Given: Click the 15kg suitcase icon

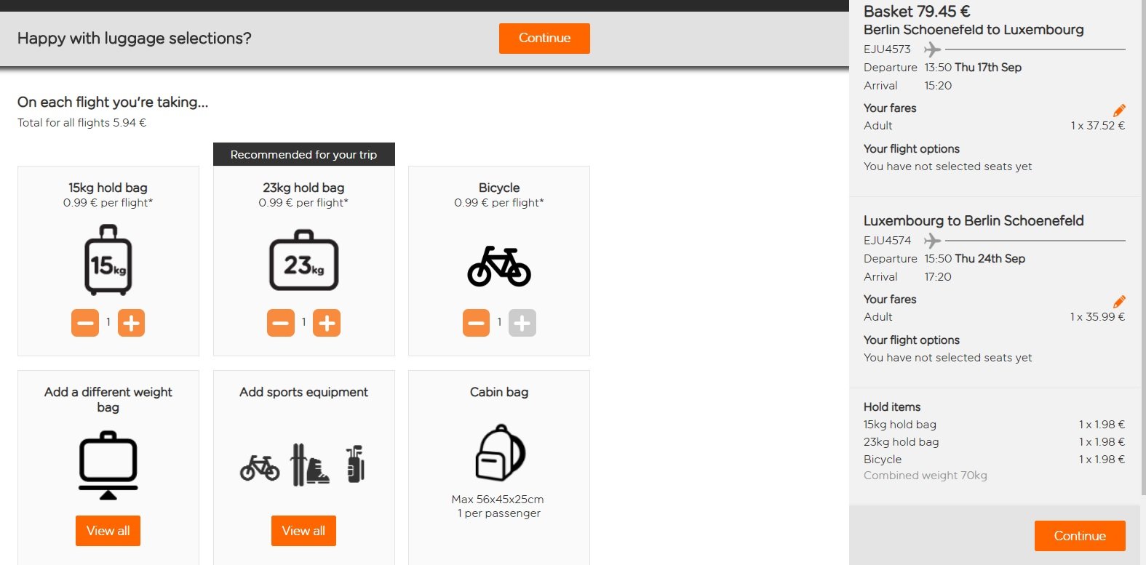Looking at the screenshot, I should [108, 260].
